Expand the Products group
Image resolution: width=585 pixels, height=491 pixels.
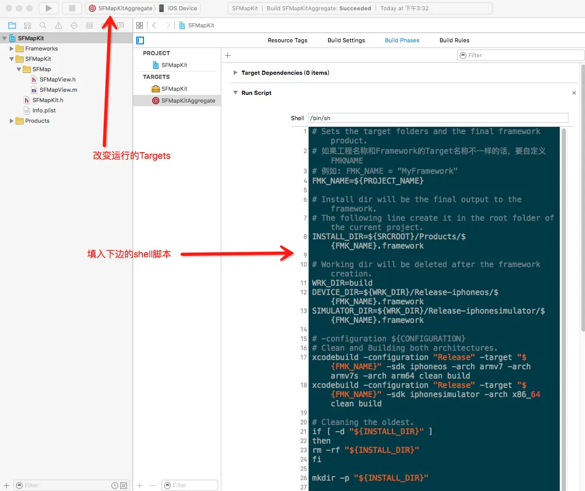[x=11, y=121]
